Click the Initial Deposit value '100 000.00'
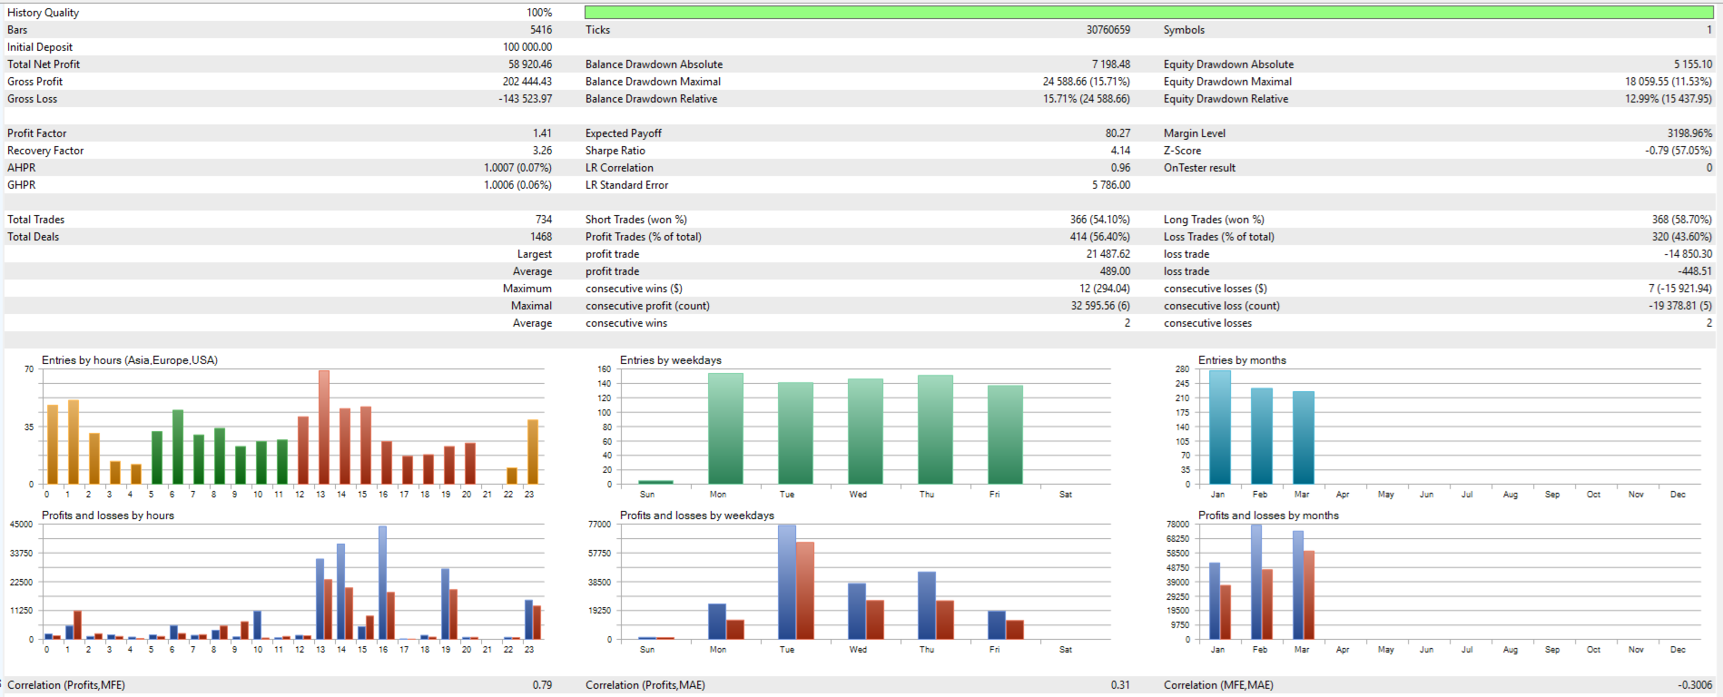The height and width of the screenshot is (697, 1723). 527,47
